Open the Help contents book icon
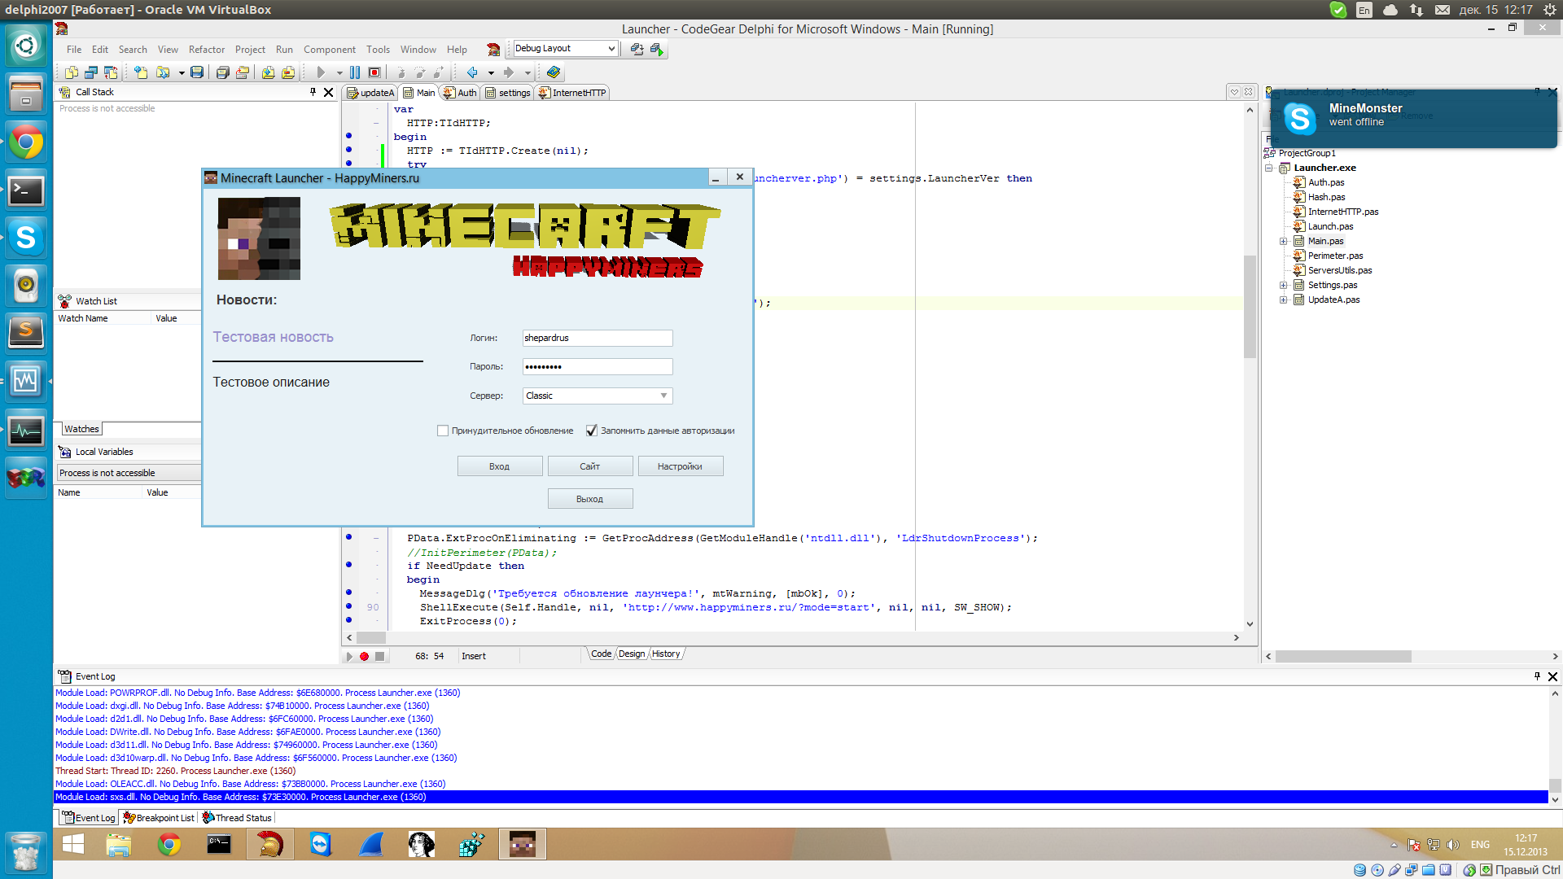Screen dimensions: 1563x879 (x=554, y=72)
